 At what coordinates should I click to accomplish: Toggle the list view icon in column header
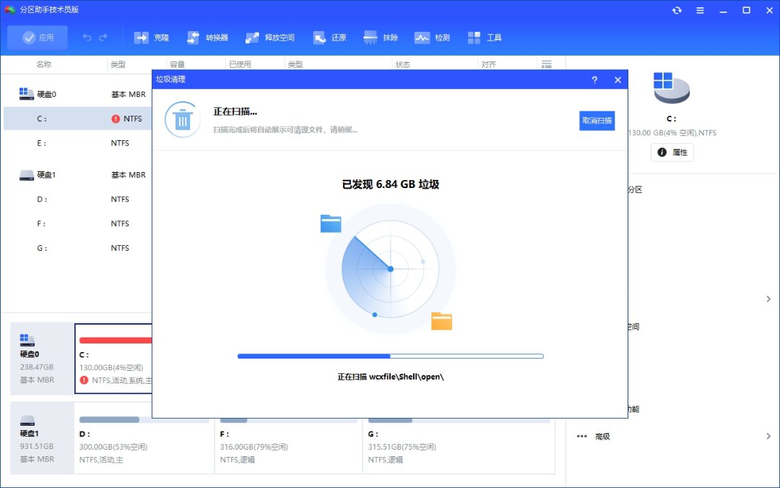pos(546,64)
